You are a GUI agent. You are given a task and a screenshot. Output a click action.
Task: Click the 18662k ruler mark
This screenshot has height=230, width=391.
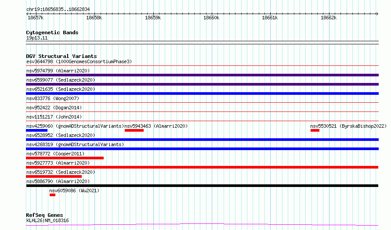(x=329, y=18)
